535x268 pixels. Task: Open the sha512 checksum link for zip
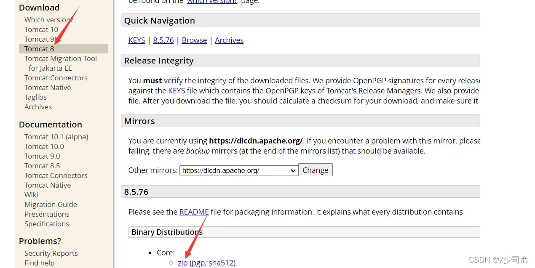(221, 263)
